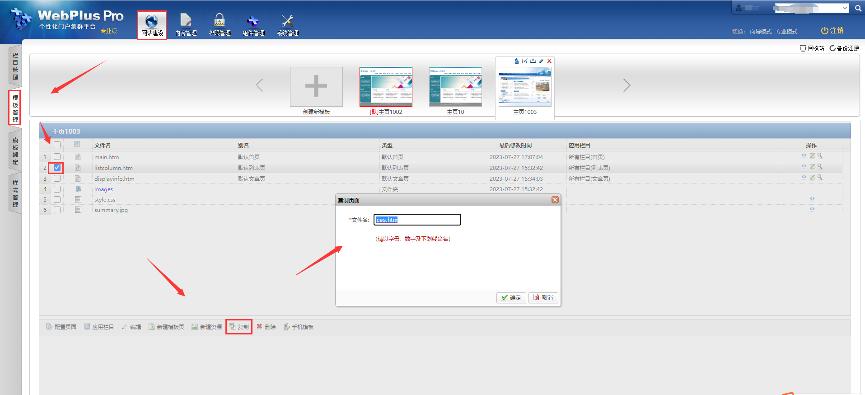This screenshot has height=395, width=865.
Task: Switch to the 样式管理 side tab
Action: click(x=15, y=193)
